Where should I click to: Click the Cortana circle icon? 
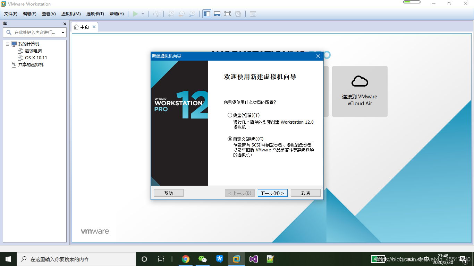[x=144, y=259]
